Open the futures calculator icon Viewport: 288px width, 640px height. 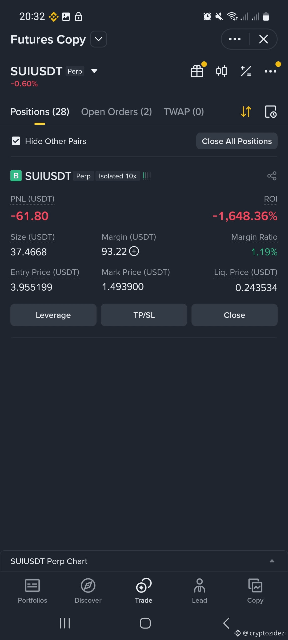click(x=246, y=71)
